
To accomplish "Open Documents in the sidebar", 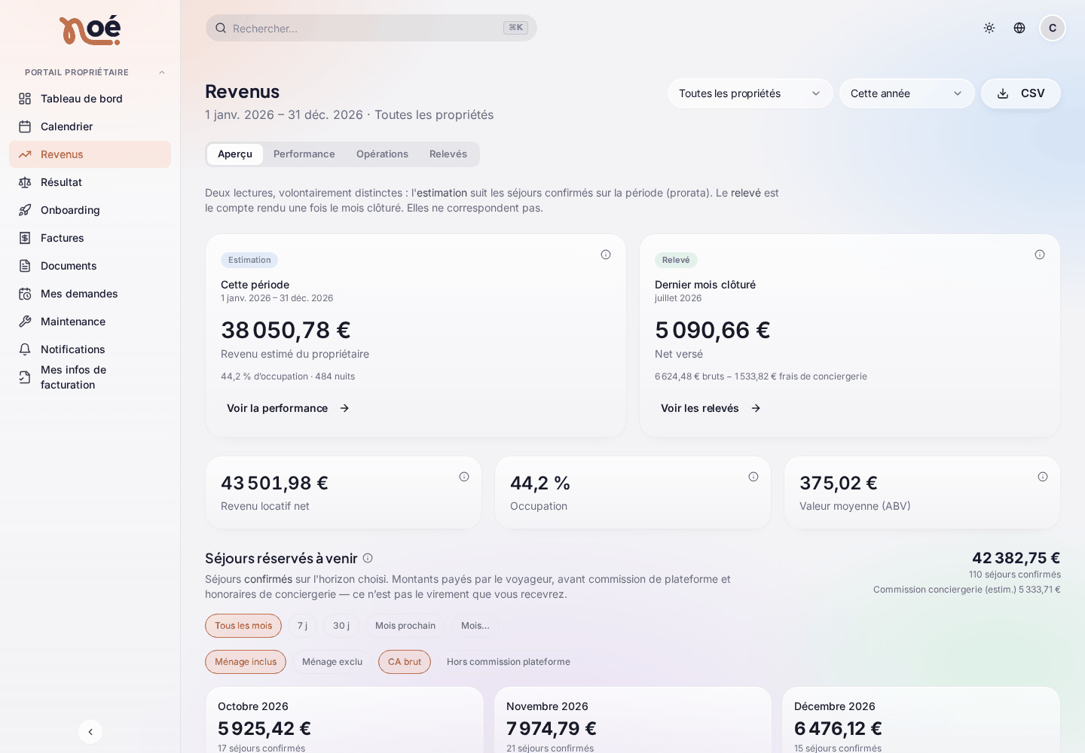I will 90,266.
